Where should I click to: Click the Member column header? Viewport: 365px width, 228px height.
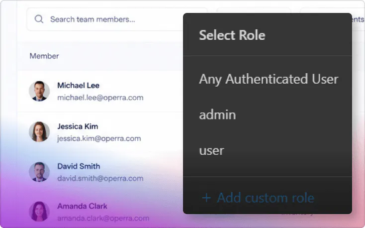[44, 56]
